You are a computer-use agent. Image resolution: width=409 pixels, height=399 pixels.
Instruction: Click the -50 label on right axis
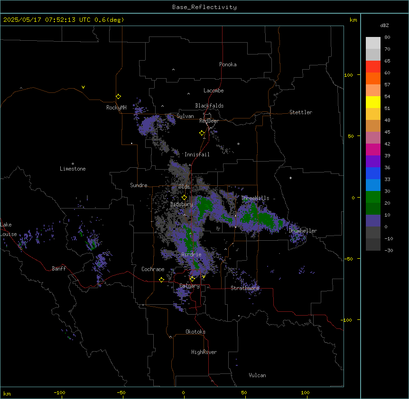348,259
